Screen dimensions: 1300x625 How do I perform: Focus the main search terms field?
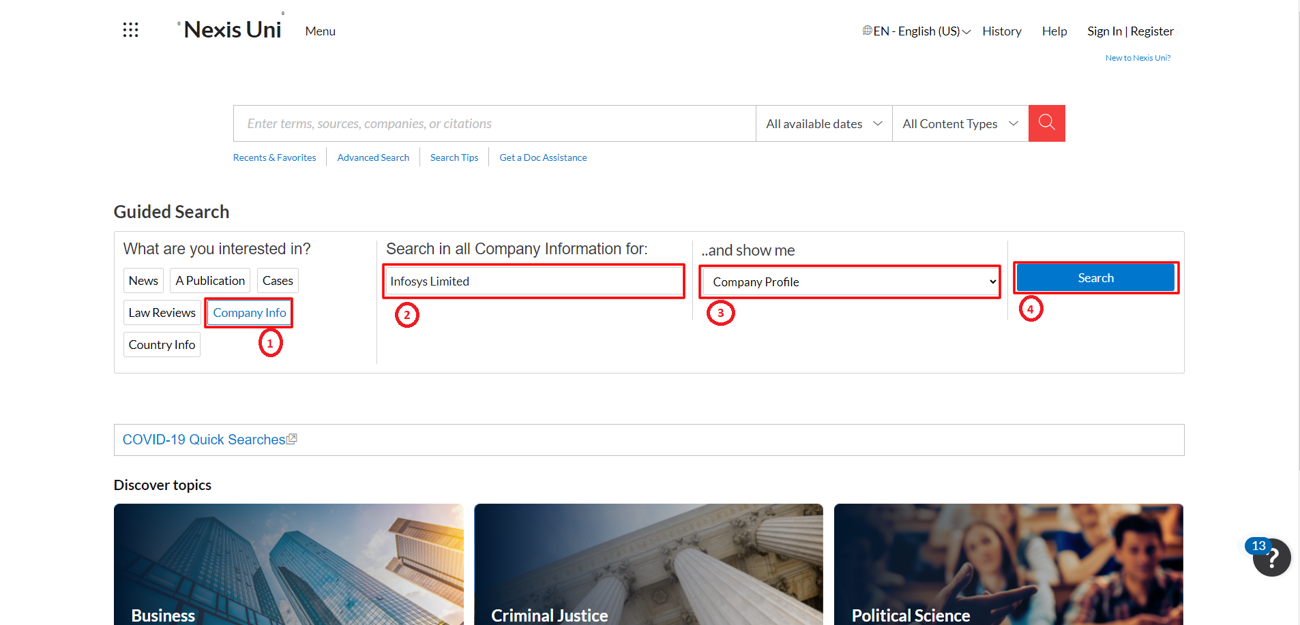pyautogui.click(x=494, y=123)
